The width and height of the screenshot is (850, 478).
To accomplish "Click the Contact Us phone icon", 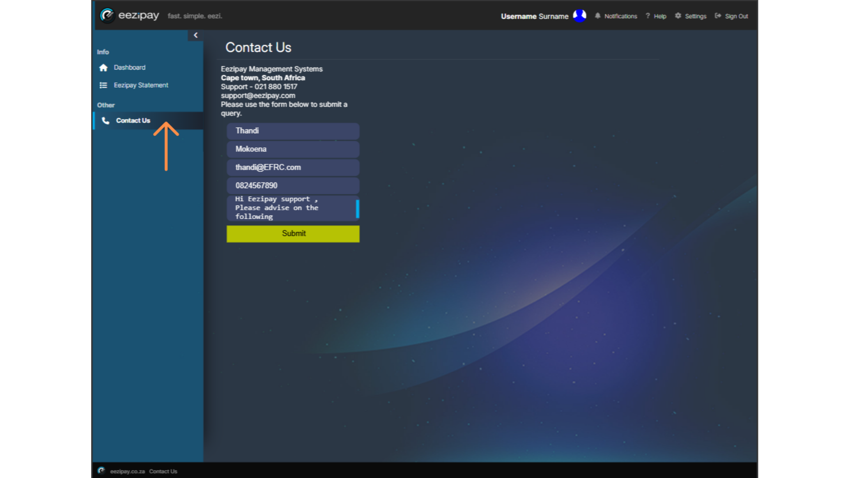I will pyautogui.click(x=105, y=121).
